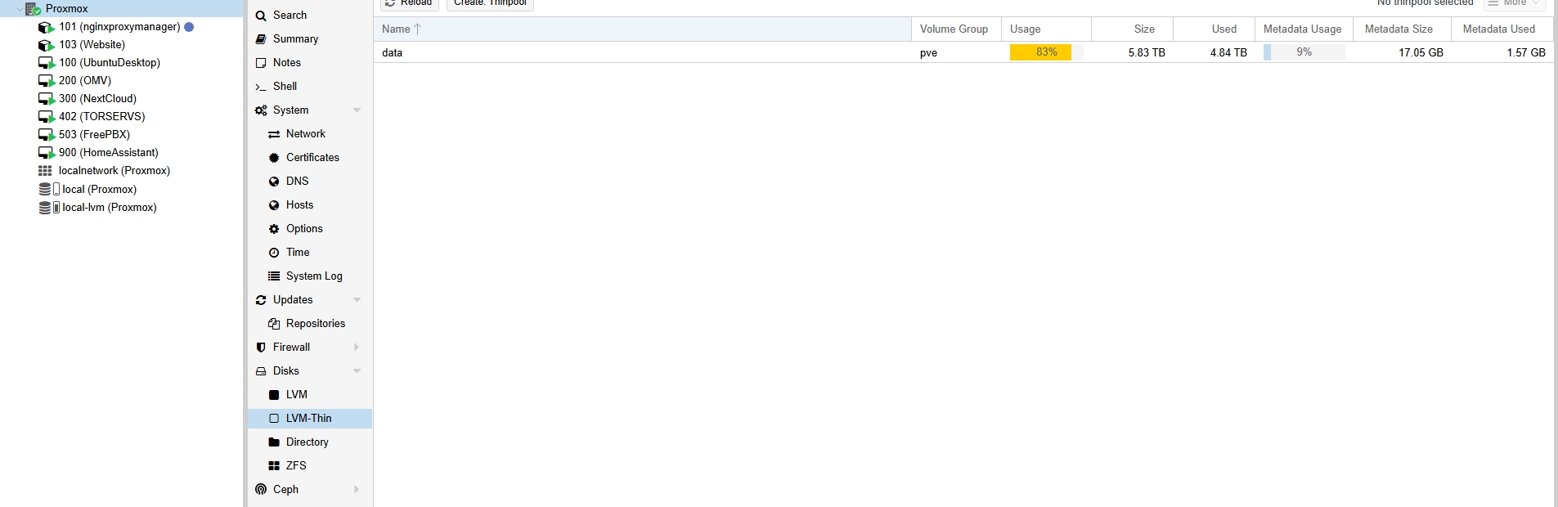Collapse the Disks section arrow
The height and width of the screenshot is (507, 1558).
point(357,371)
